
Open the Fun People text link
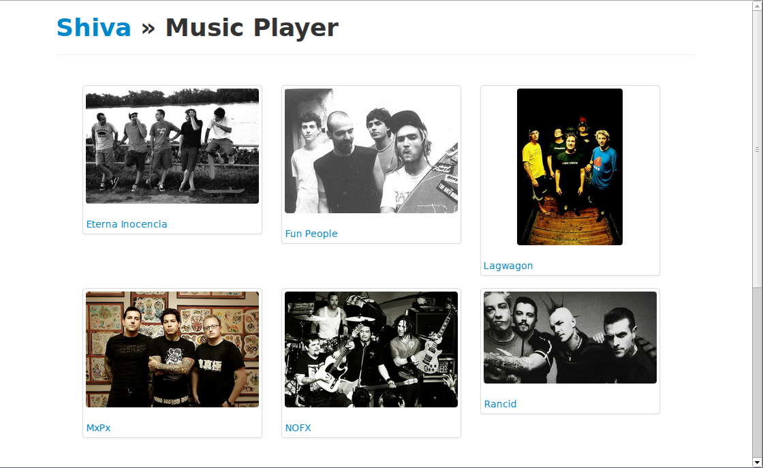tap(311, 234)
